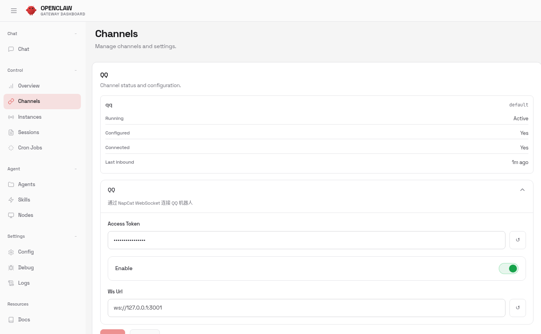Toggle the hamburger sidebar menu

(14, 11)
